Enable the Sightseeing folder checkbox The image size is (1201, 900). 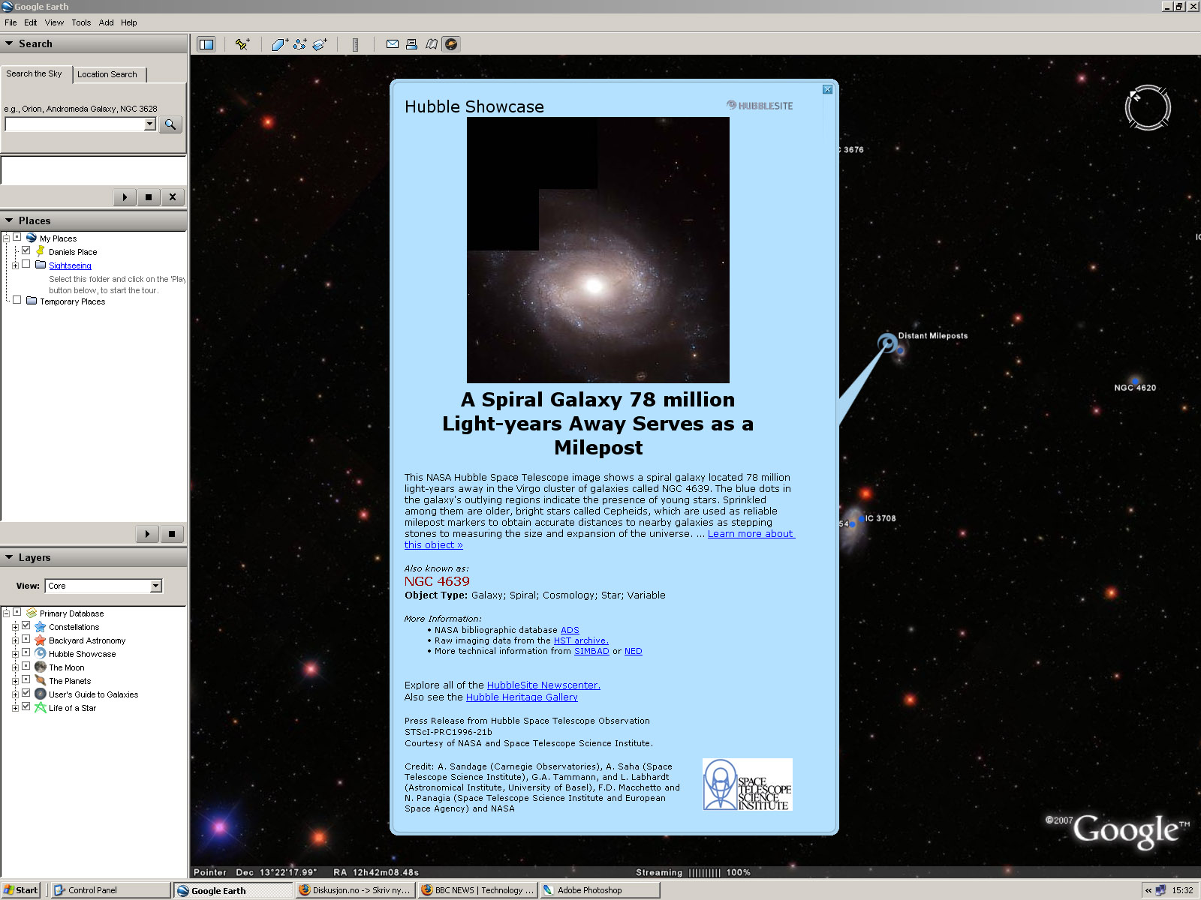26,264
